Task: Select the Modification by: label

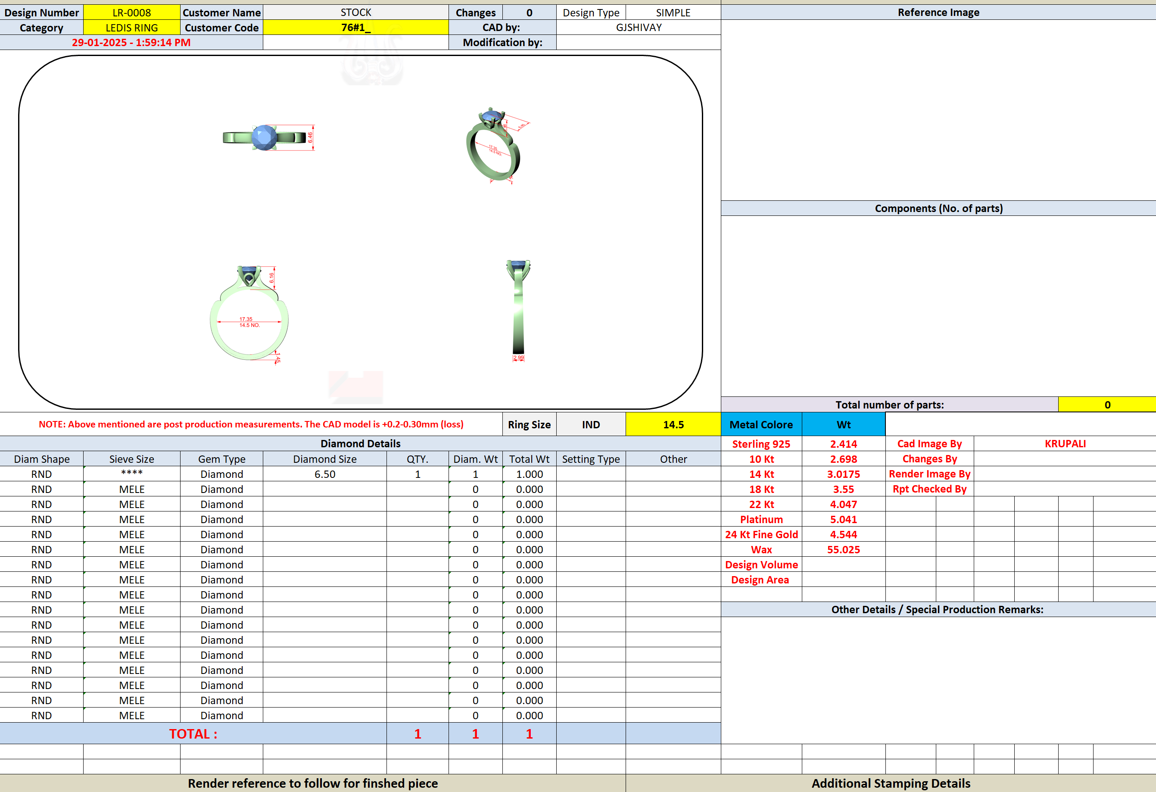Action: [x=502, y=42]
